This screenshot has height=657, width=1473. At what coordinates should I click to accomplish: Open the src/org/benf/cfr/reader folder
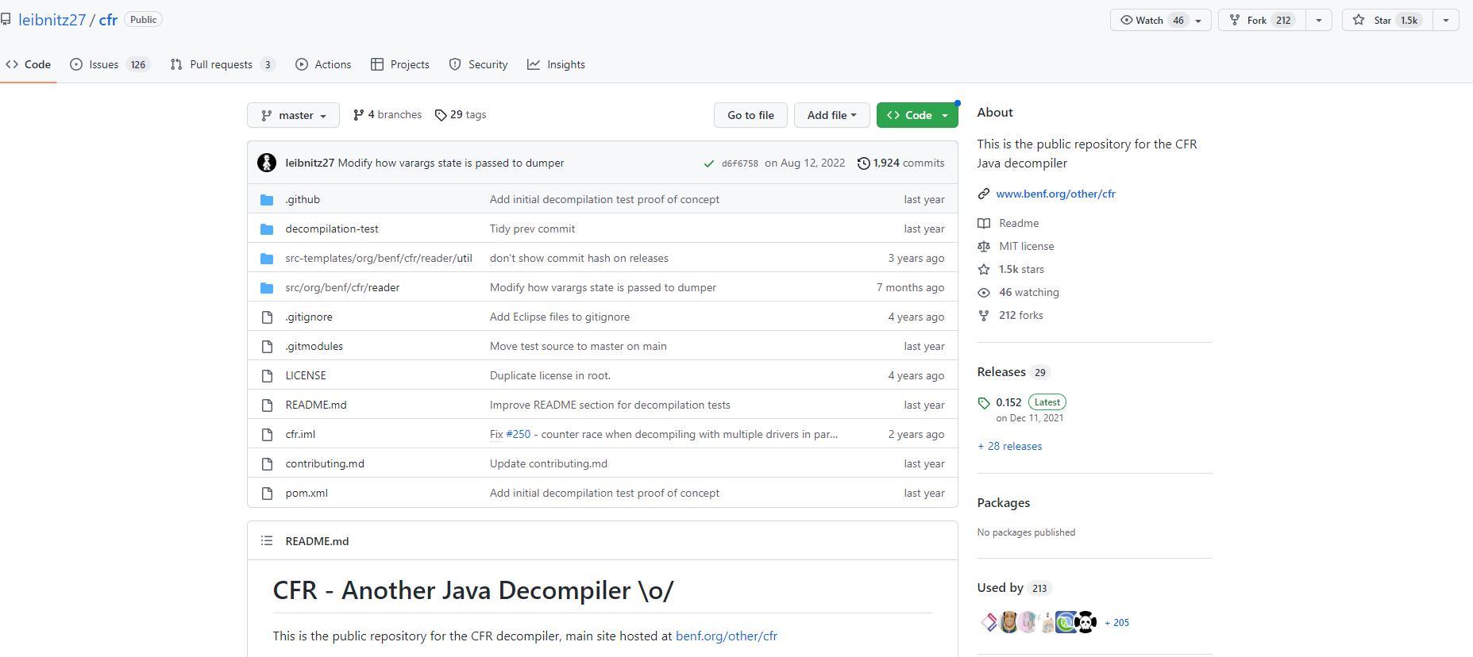[342, 287]
